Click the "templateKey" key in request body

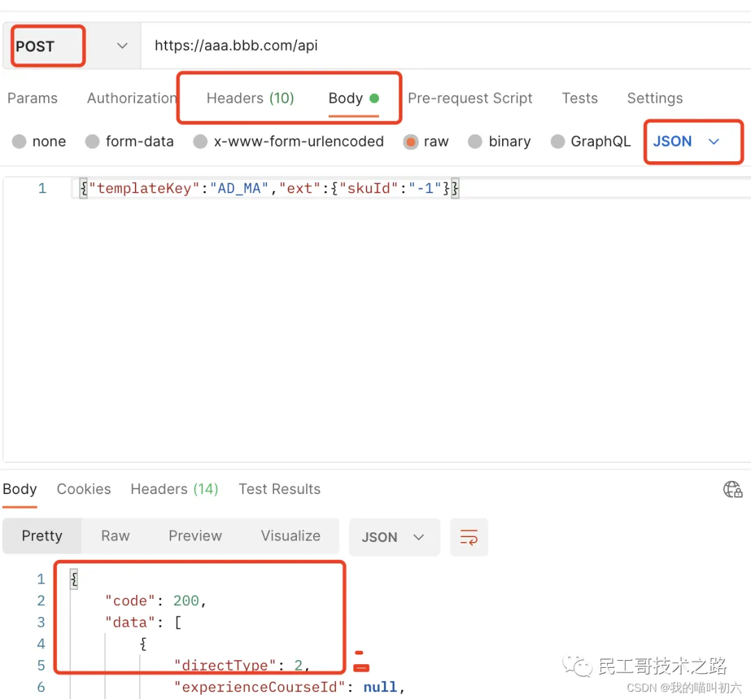[x=144, y=188]
